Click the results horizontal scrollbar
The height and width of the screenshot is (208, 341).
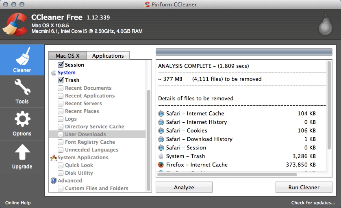[x=228, y=175]
